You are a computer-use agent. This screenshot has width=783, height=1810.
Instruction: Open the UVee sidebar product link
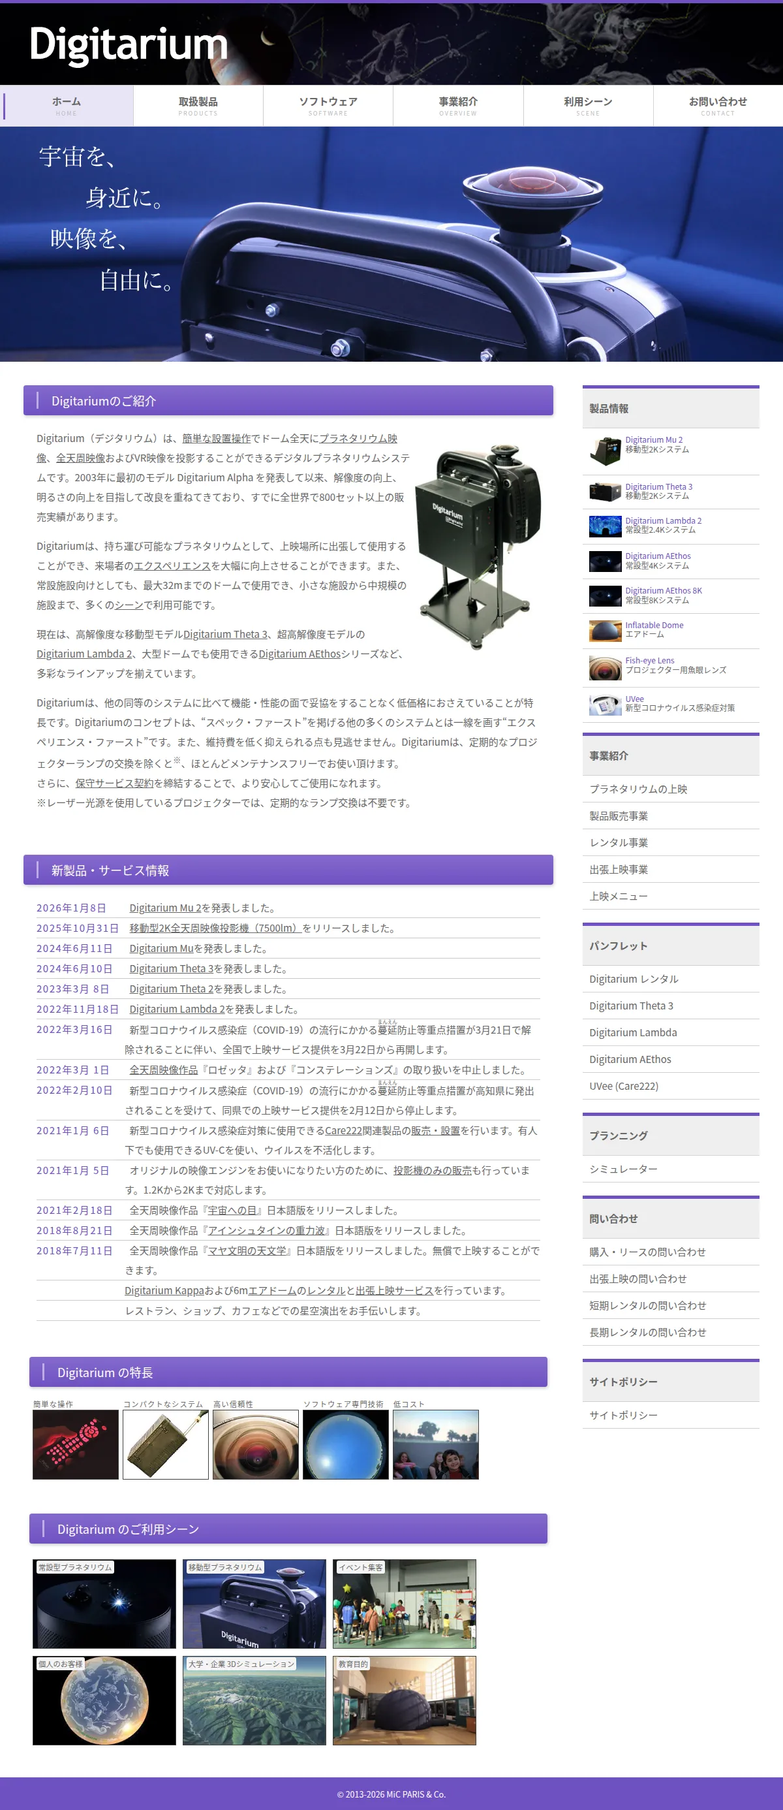click(635, 699)
